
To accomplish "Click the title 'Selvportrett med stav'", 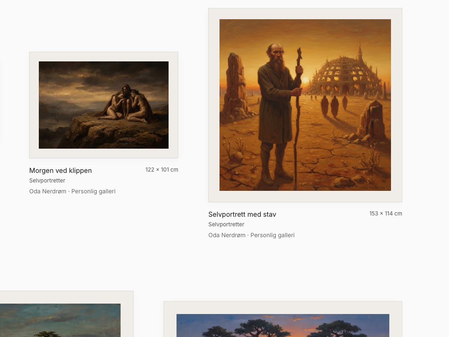I will click(242, 214).
